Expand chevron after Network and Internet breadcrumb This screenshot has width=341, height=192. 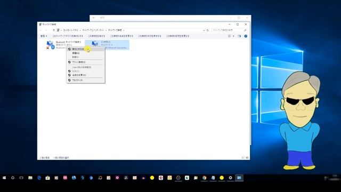[106, 30]
